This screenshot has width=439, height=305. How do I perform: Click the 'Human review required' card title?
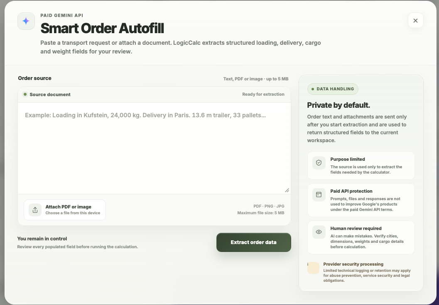click(x=356, y=228)
